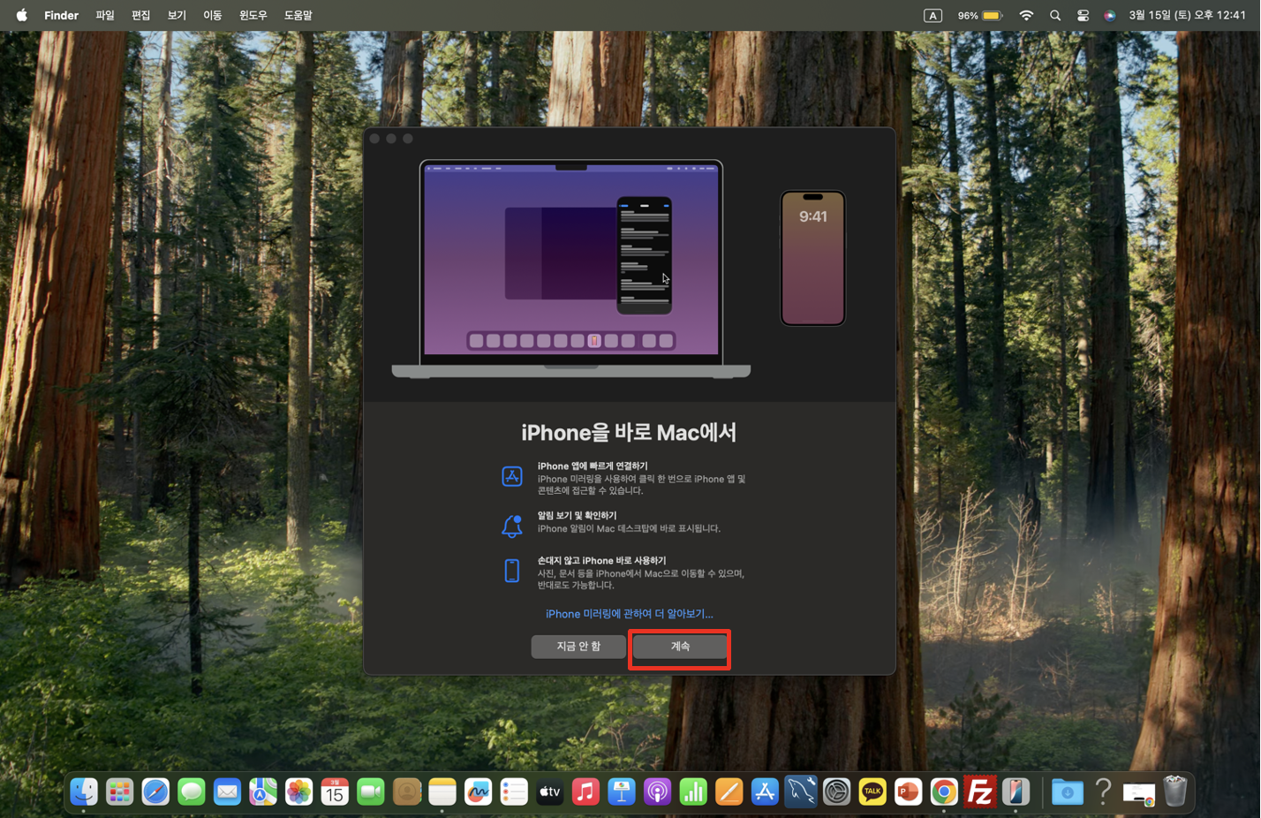Click the 지금 안 함 button
Screen dimensions: 1261x818
(578, 647)
